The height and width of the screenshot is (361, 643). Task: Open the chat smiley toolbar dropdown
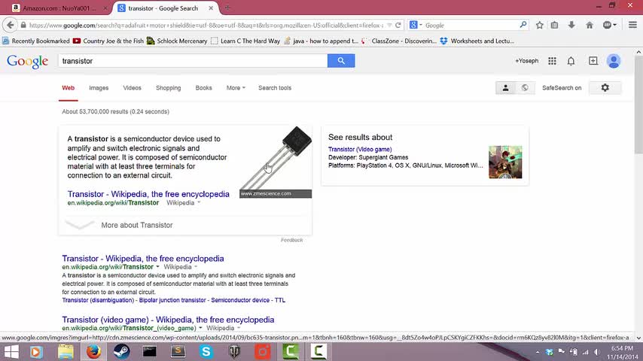610,25
